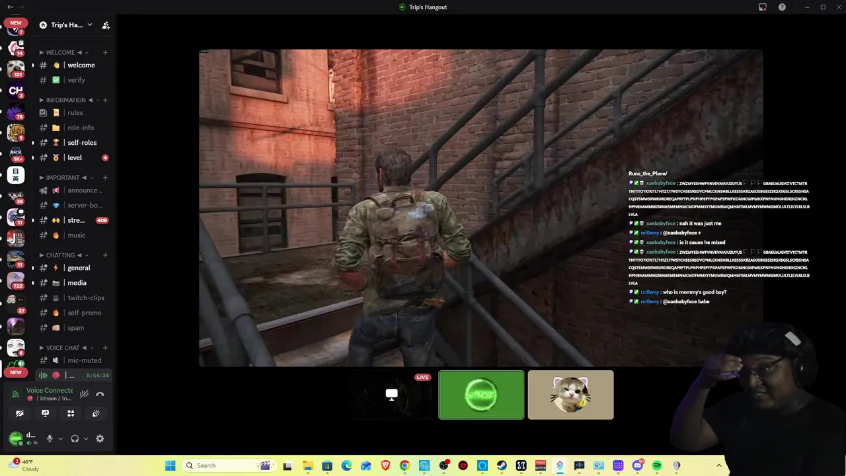Open the Discord inbox icon in title bar
Viewport: 846px width, 476px height.
[x=763, y=7]
